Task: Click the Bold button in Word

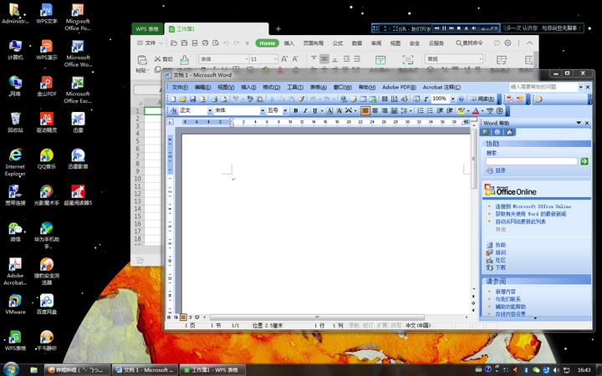Action: (295, 111)
